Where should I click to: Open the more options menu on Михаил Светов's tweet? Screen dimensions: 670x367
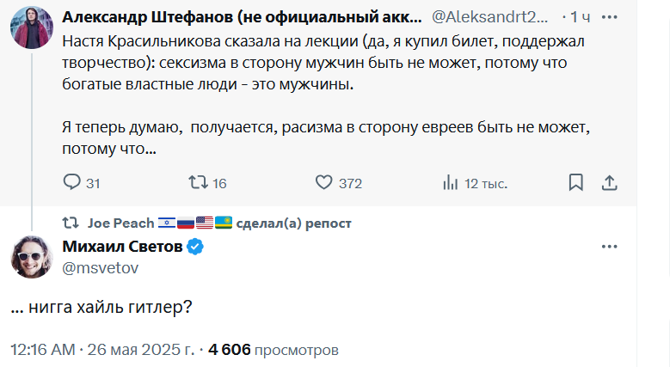609,247
